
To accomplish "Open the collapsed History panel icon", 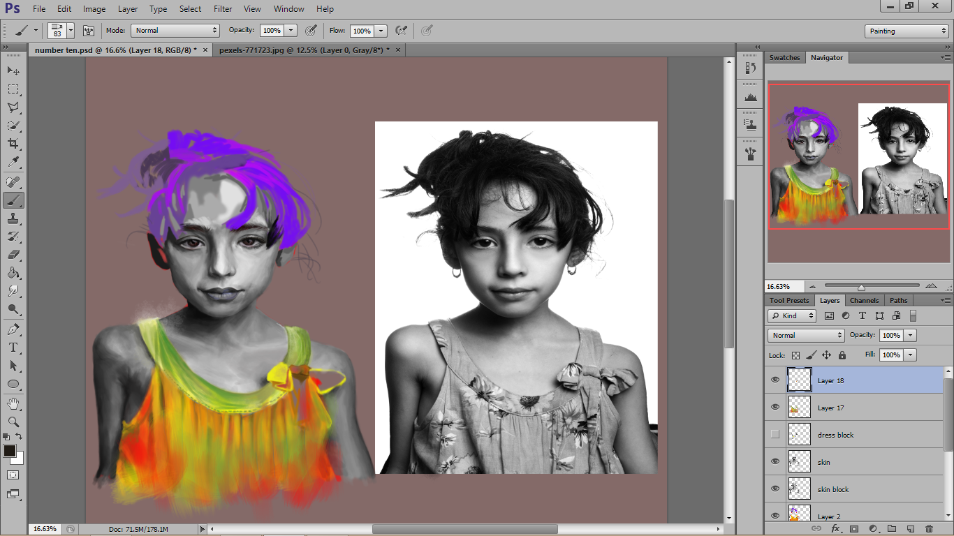I will pos(751,68).
